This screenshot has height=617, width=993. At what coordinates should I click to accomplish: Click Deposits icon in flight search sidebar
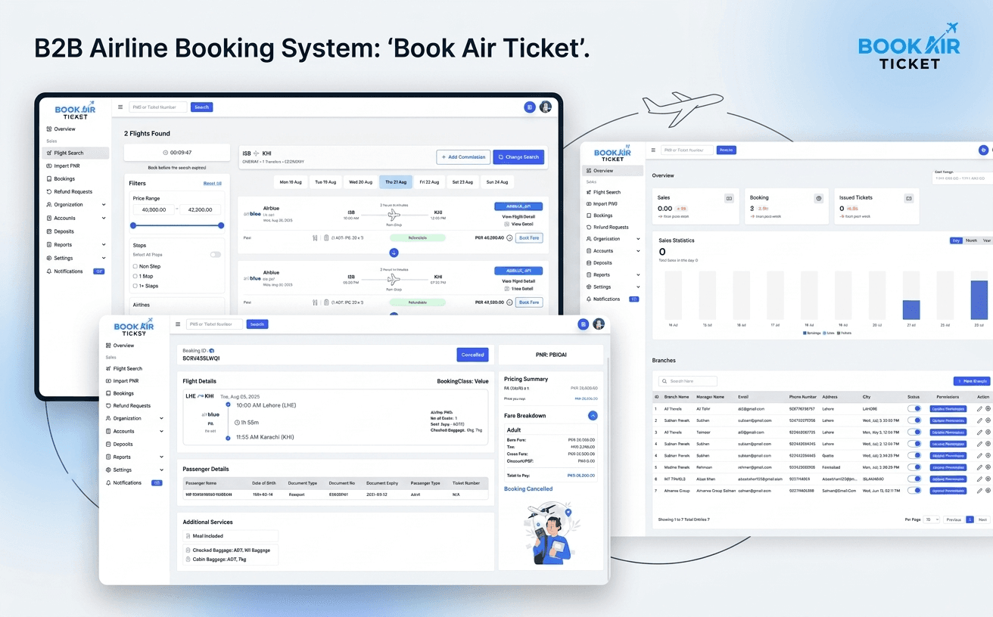[49, 231]
